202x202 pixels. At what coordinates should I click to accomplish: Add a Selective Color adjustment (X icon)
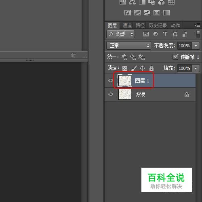157,13
